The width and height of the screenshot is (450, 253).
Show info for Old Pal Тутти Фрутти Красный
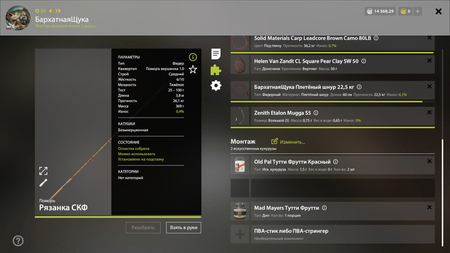click(335, 162)
